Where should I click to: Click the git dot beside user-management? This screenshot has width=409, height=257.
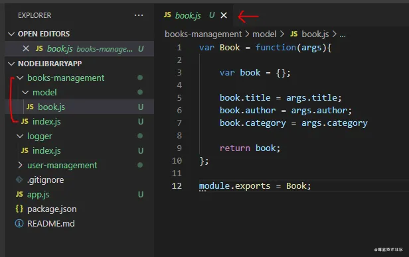tap(140, 165)
